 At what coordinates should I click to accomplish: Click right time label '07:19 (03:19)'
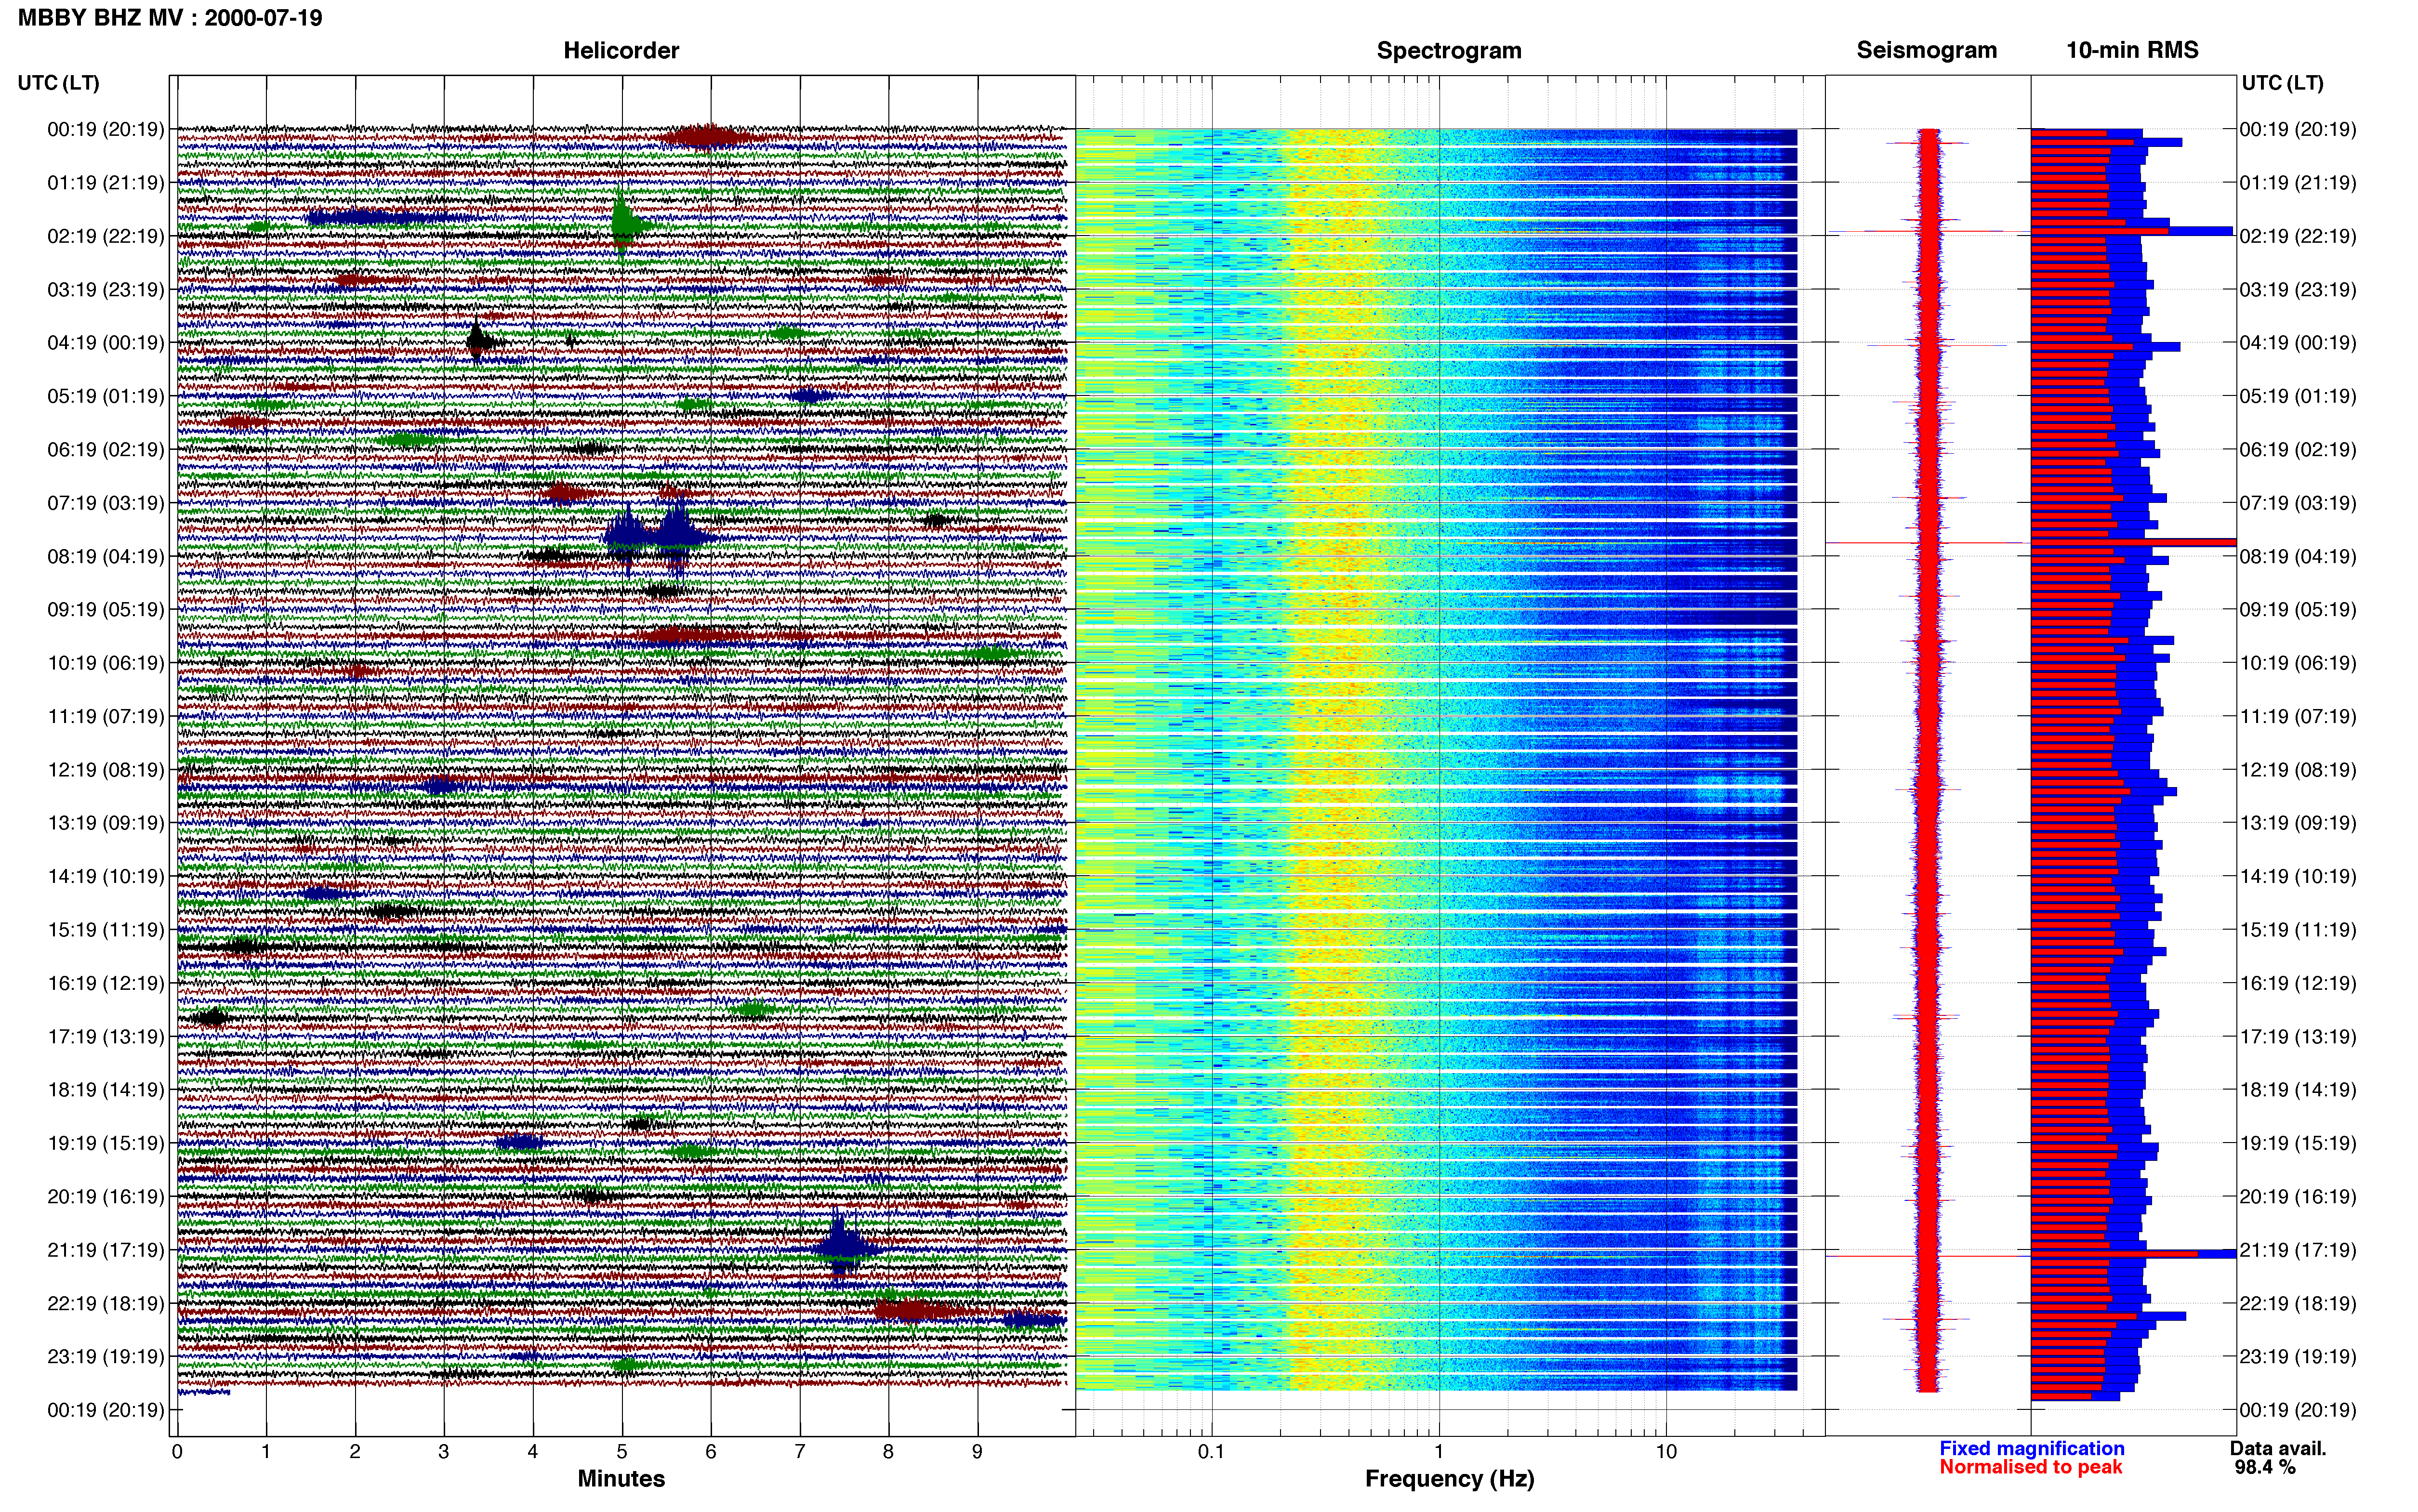tap(2298, 503)
